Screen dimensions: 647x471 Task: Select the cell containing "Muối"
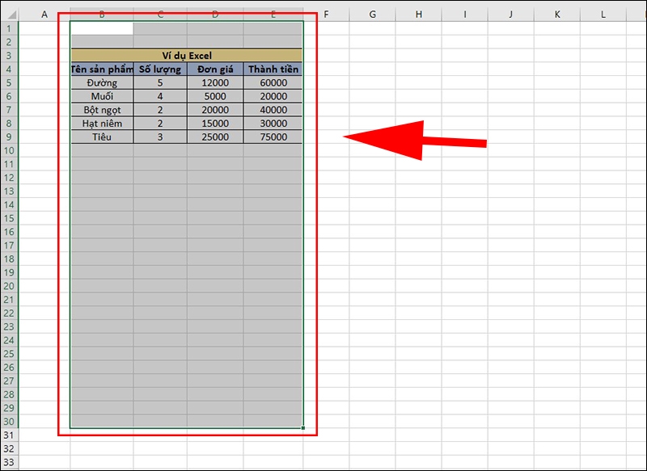[100, 96]
